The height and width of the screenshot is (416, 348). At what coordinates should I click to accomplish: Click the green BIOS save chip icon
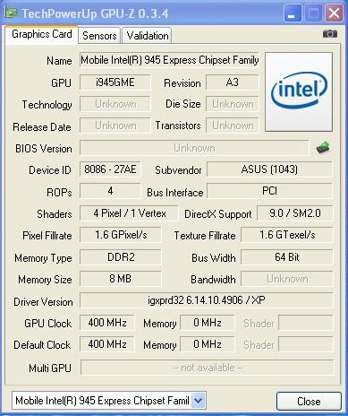pyautogui.click(x=323, y=147)
